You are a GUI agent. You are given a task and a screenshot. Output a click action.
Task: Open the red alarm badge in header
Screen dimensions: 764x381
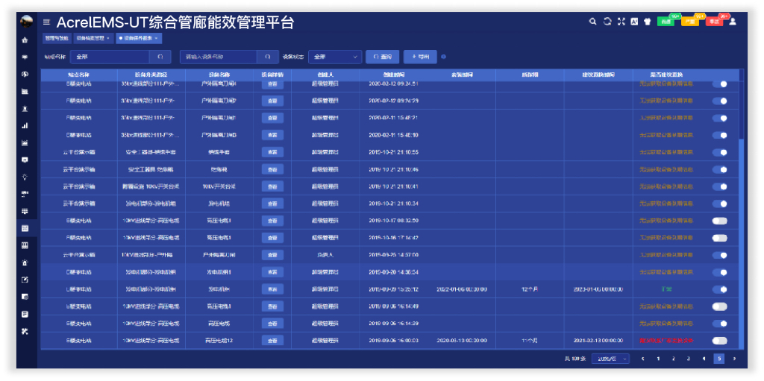point(714,21)
